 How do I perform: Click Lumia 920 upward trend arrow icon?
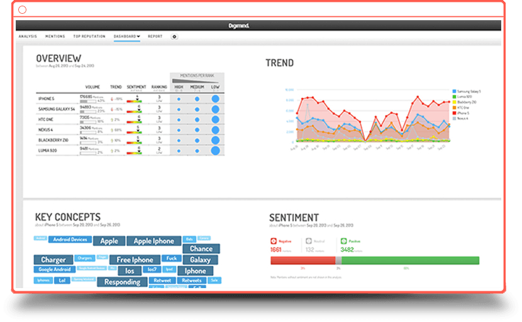[112, 151]
